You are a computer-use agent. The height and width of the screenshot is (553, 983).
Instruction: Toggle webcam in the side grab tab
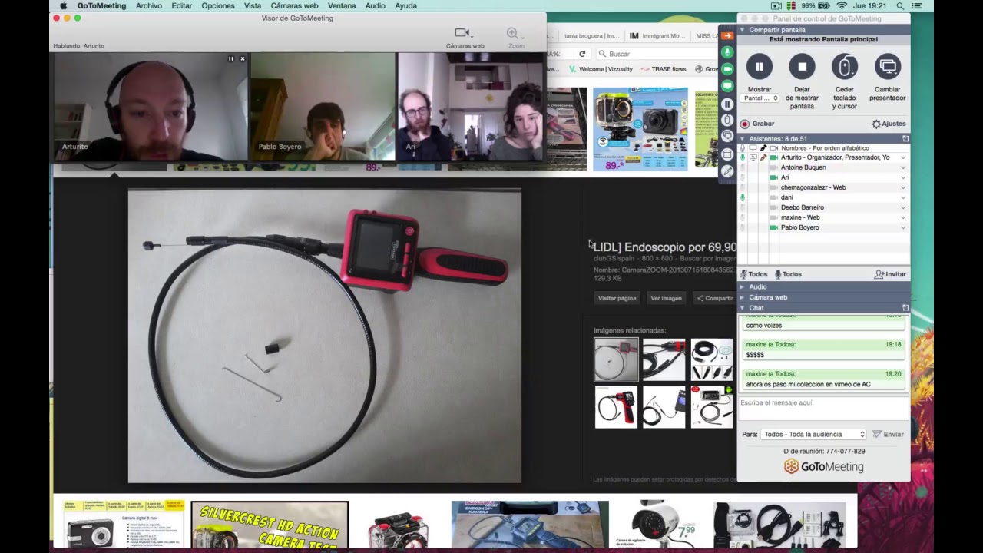(727, 69)
